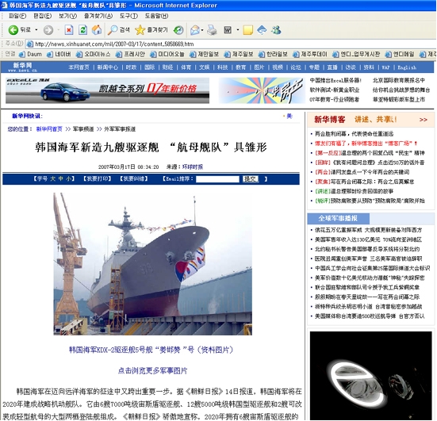Click the warship photo in the article

(x=153, y=264)
